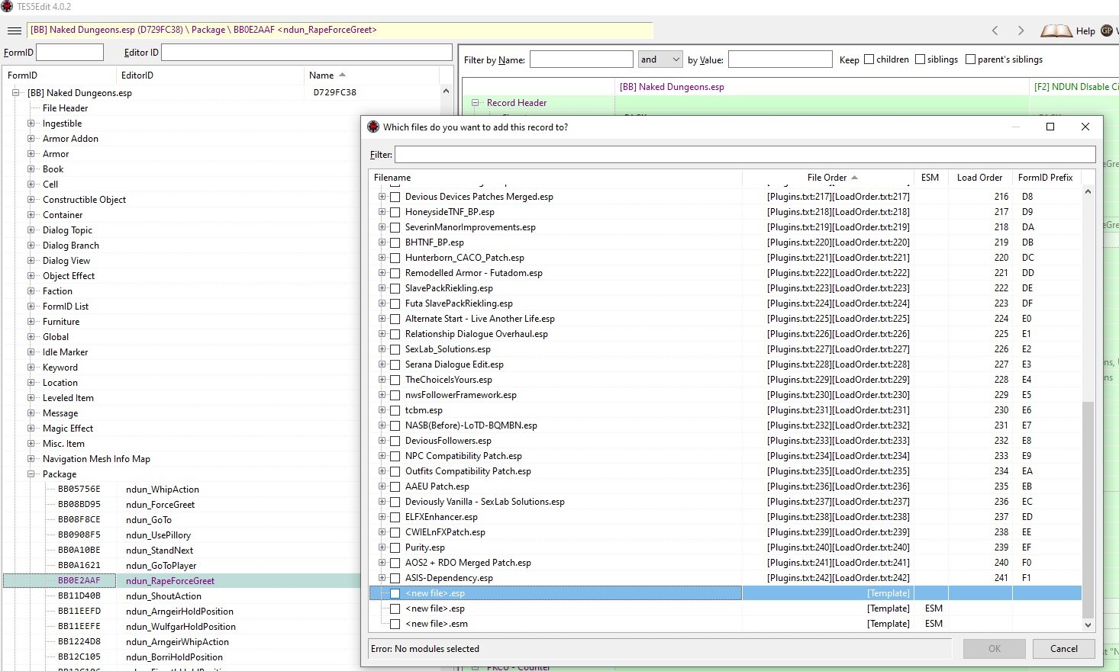
Task: Open the Navigation Mesh Info Map category
Action: pos(96,459)
